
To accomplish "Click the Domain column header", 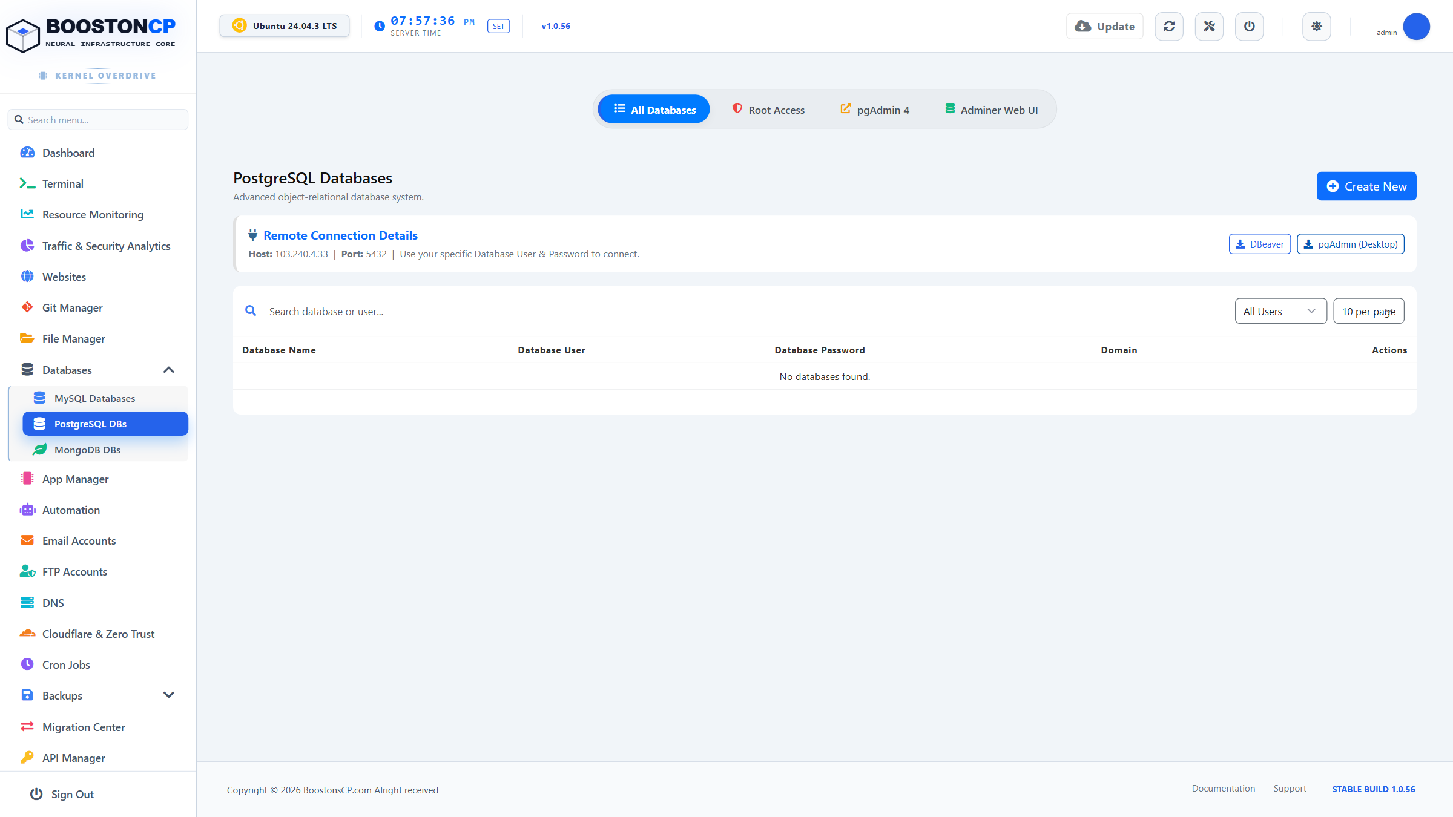I will coord(1119,350).
